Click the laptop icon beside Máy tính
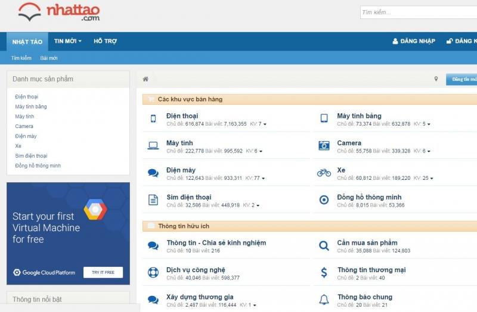 [x=153, y=145]
